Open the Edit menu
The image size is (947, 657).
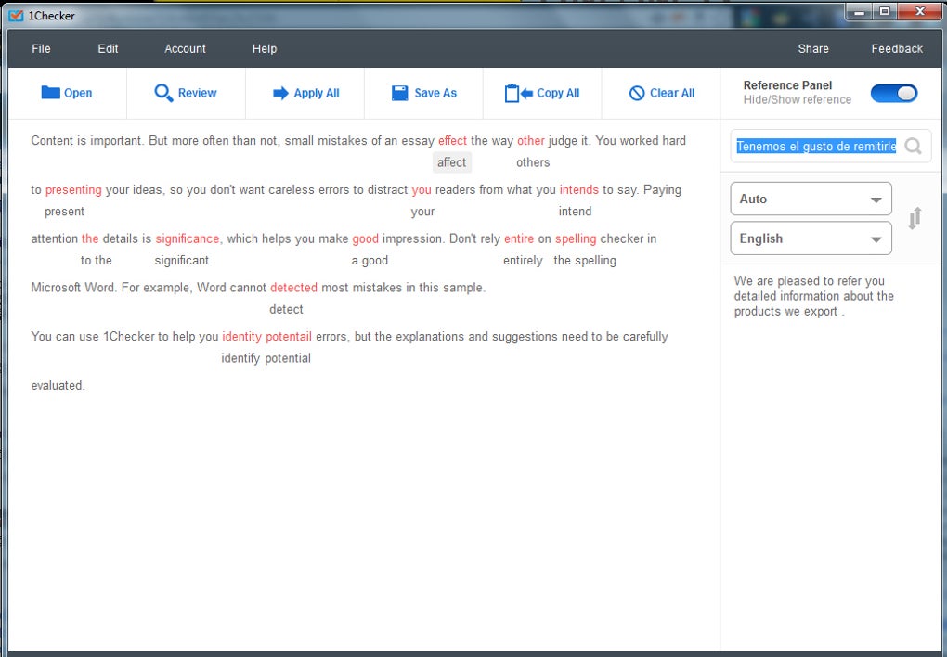point(108,49)
